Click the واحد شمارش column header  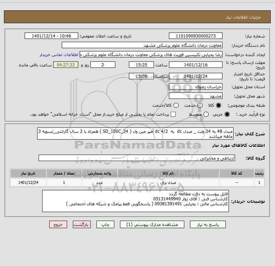[x=99, y=174]
